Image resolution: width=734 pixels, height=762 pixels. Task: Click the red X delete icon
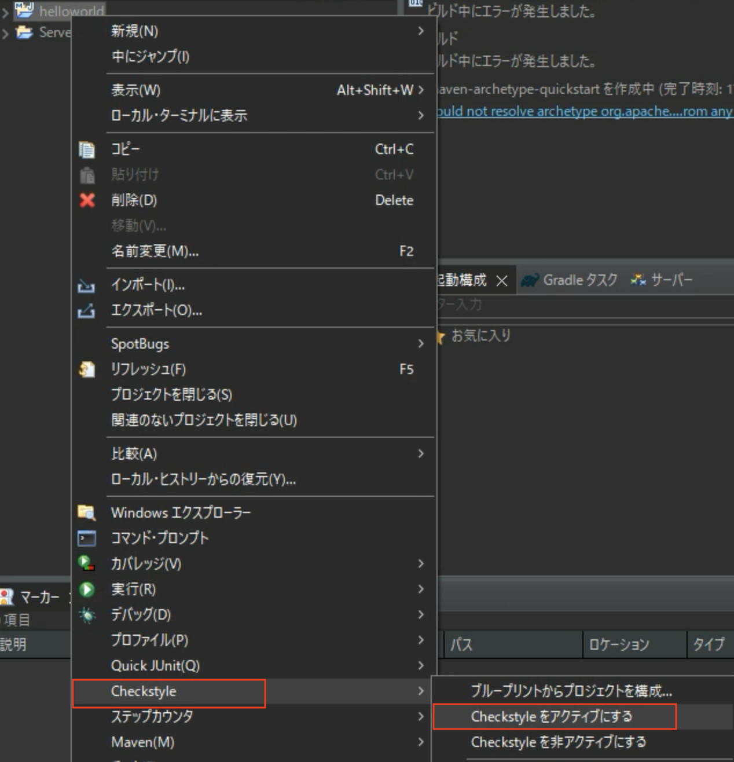(87, 200)
